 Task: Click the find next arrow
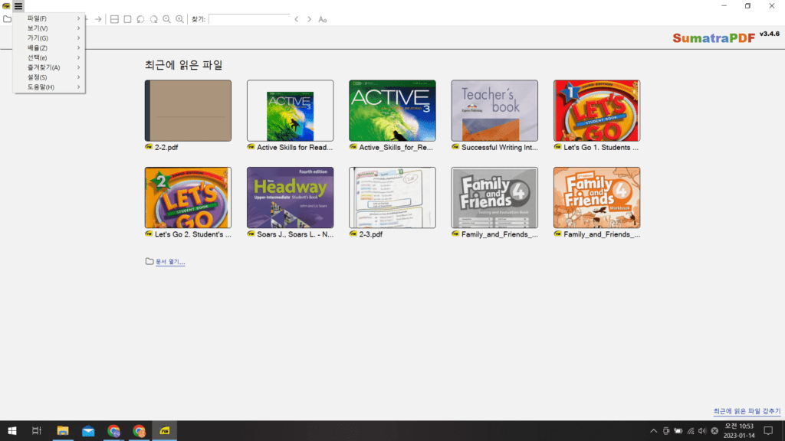310,19
